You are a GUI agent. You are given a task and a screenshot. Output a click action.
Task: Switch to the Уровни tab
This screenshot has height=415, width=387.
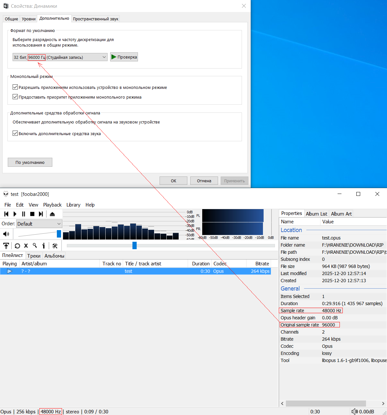[29, 19]
